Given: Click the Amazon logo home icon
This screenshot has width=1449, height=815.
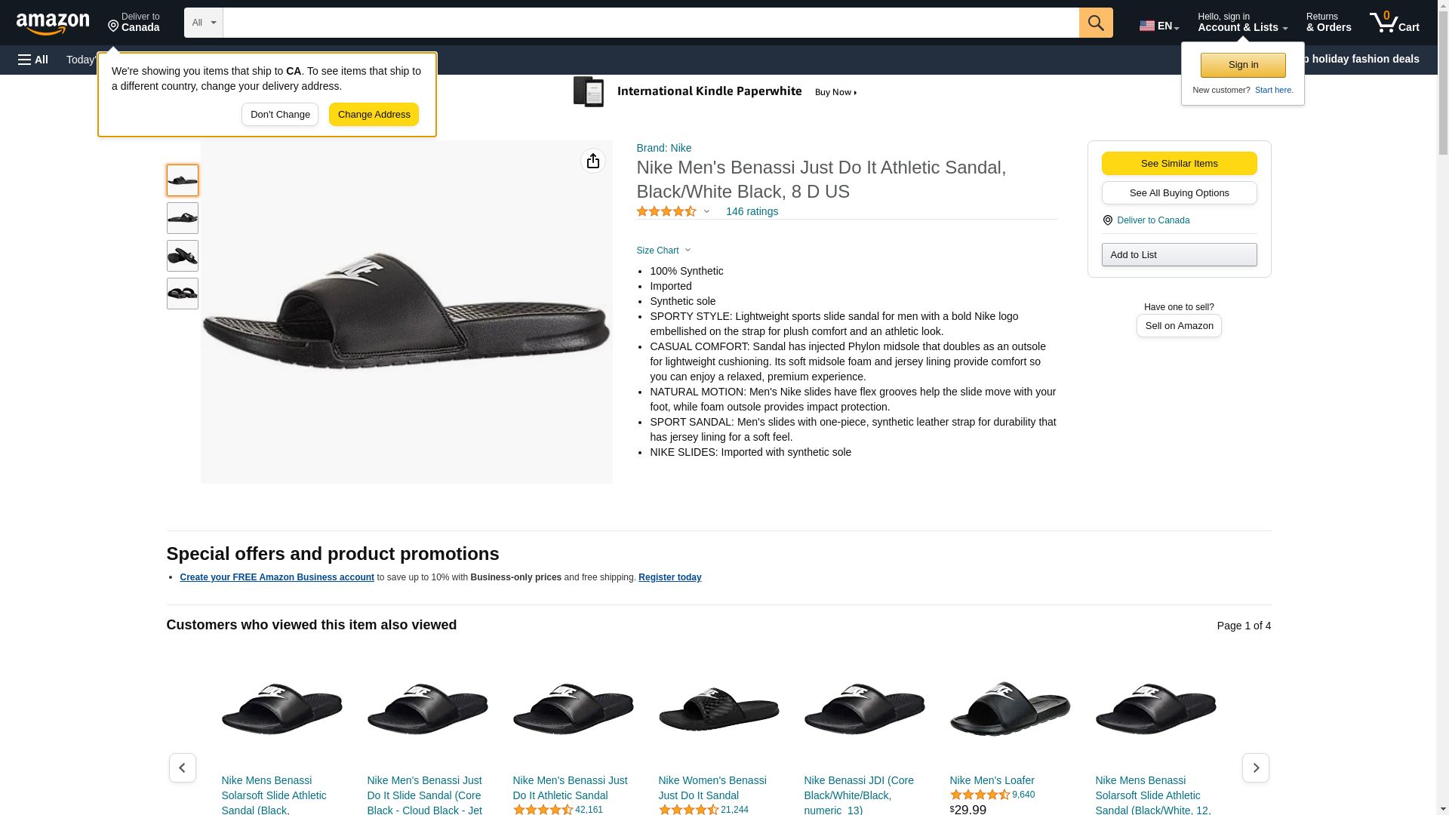Looking at the screenshot, I should coord(53,23).
